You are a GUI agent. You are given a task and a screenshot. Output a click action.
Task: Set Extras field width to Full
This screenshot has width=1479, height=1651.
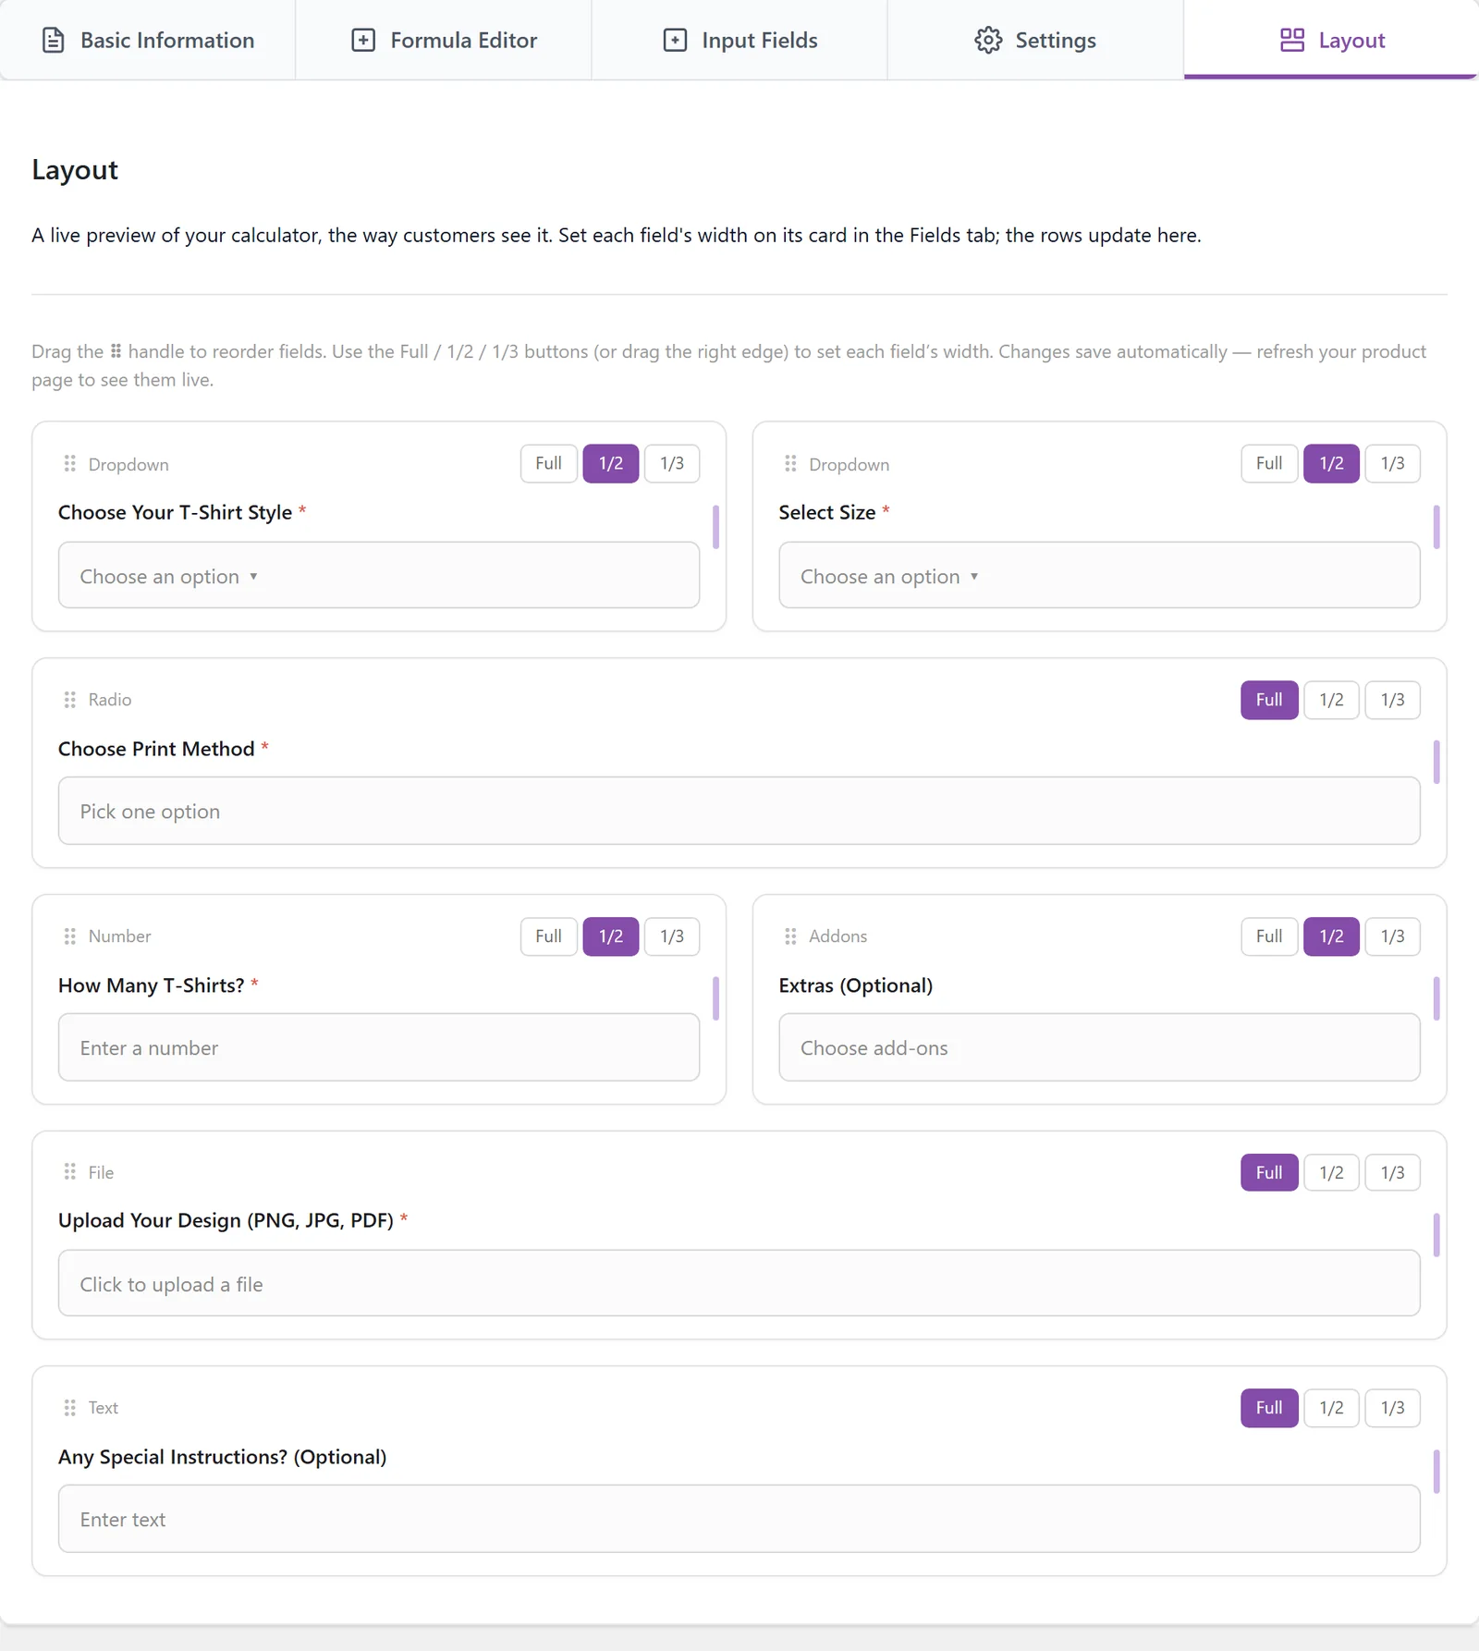pyautogui.click(x=1269, y=936)
